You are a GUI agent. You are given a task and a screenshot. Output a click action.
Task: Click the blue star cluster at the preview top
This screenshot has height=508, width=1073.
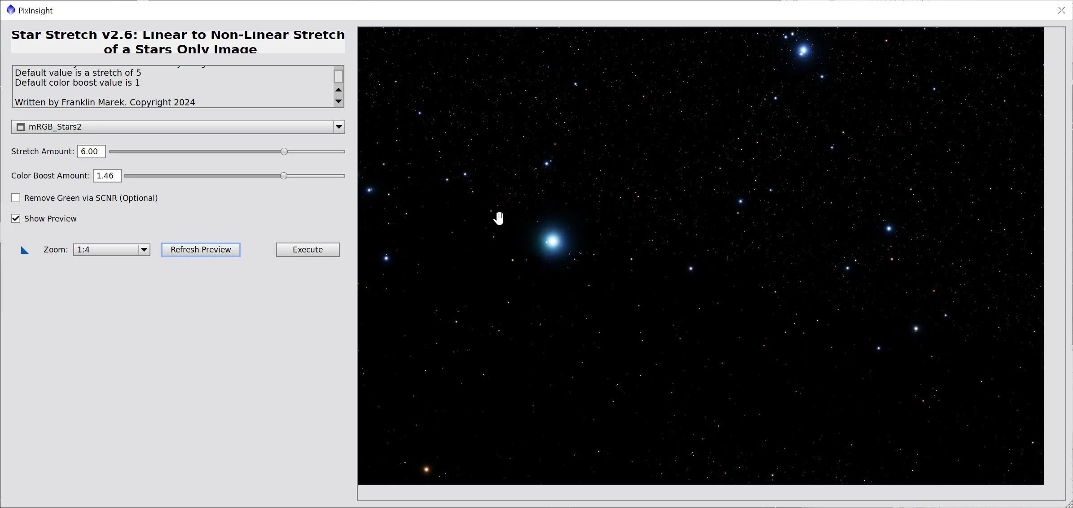(803, 50)
